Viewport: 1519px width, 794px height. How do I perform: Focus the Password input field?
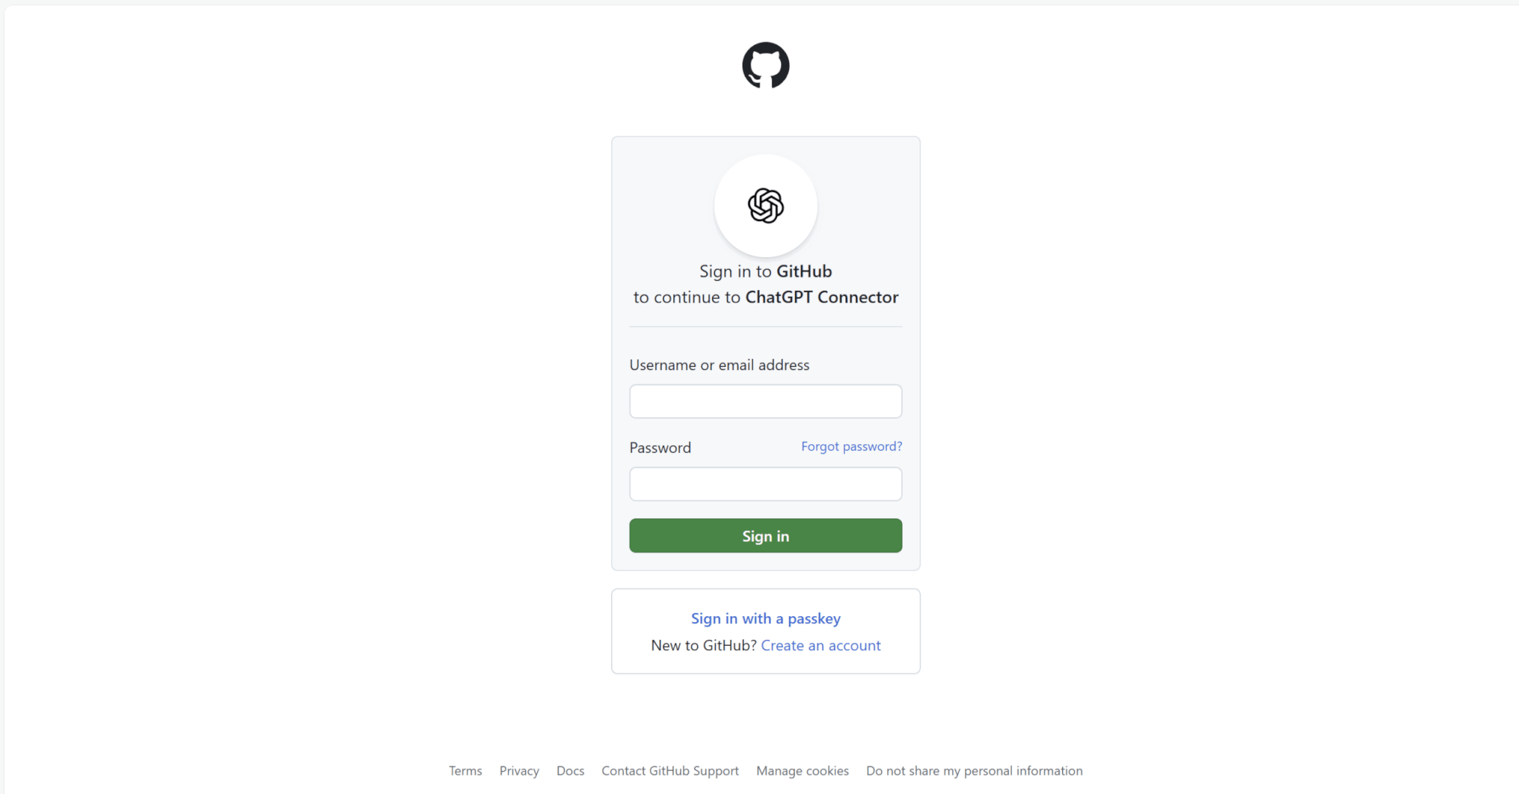click(x=765, y=484)
